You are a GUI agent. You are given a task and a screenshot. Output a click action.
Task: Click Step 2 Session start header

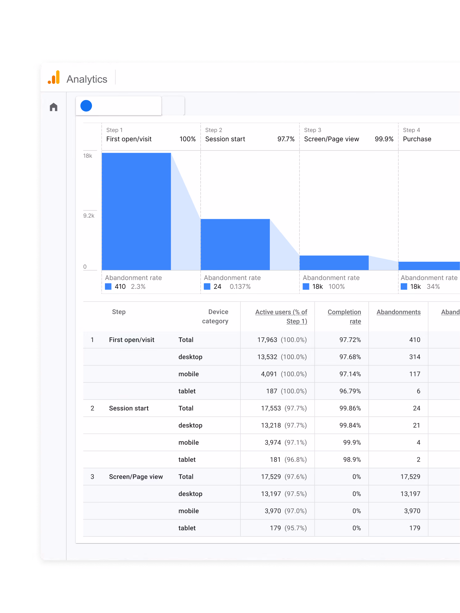[250, 135]
